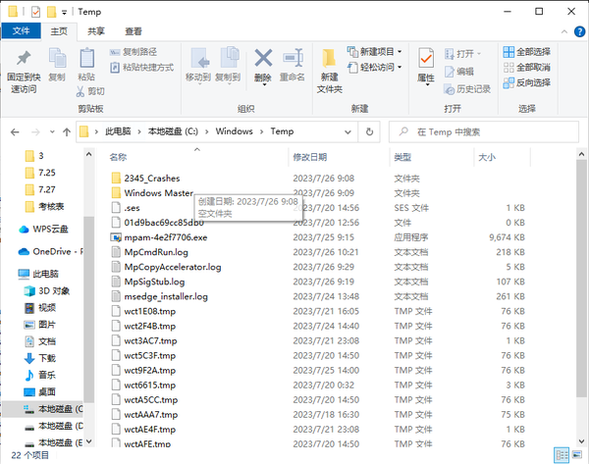Switch to the 主页 ribbon tab
The image size is (589, 464).
pyautogui.click(x=59, y=31)
